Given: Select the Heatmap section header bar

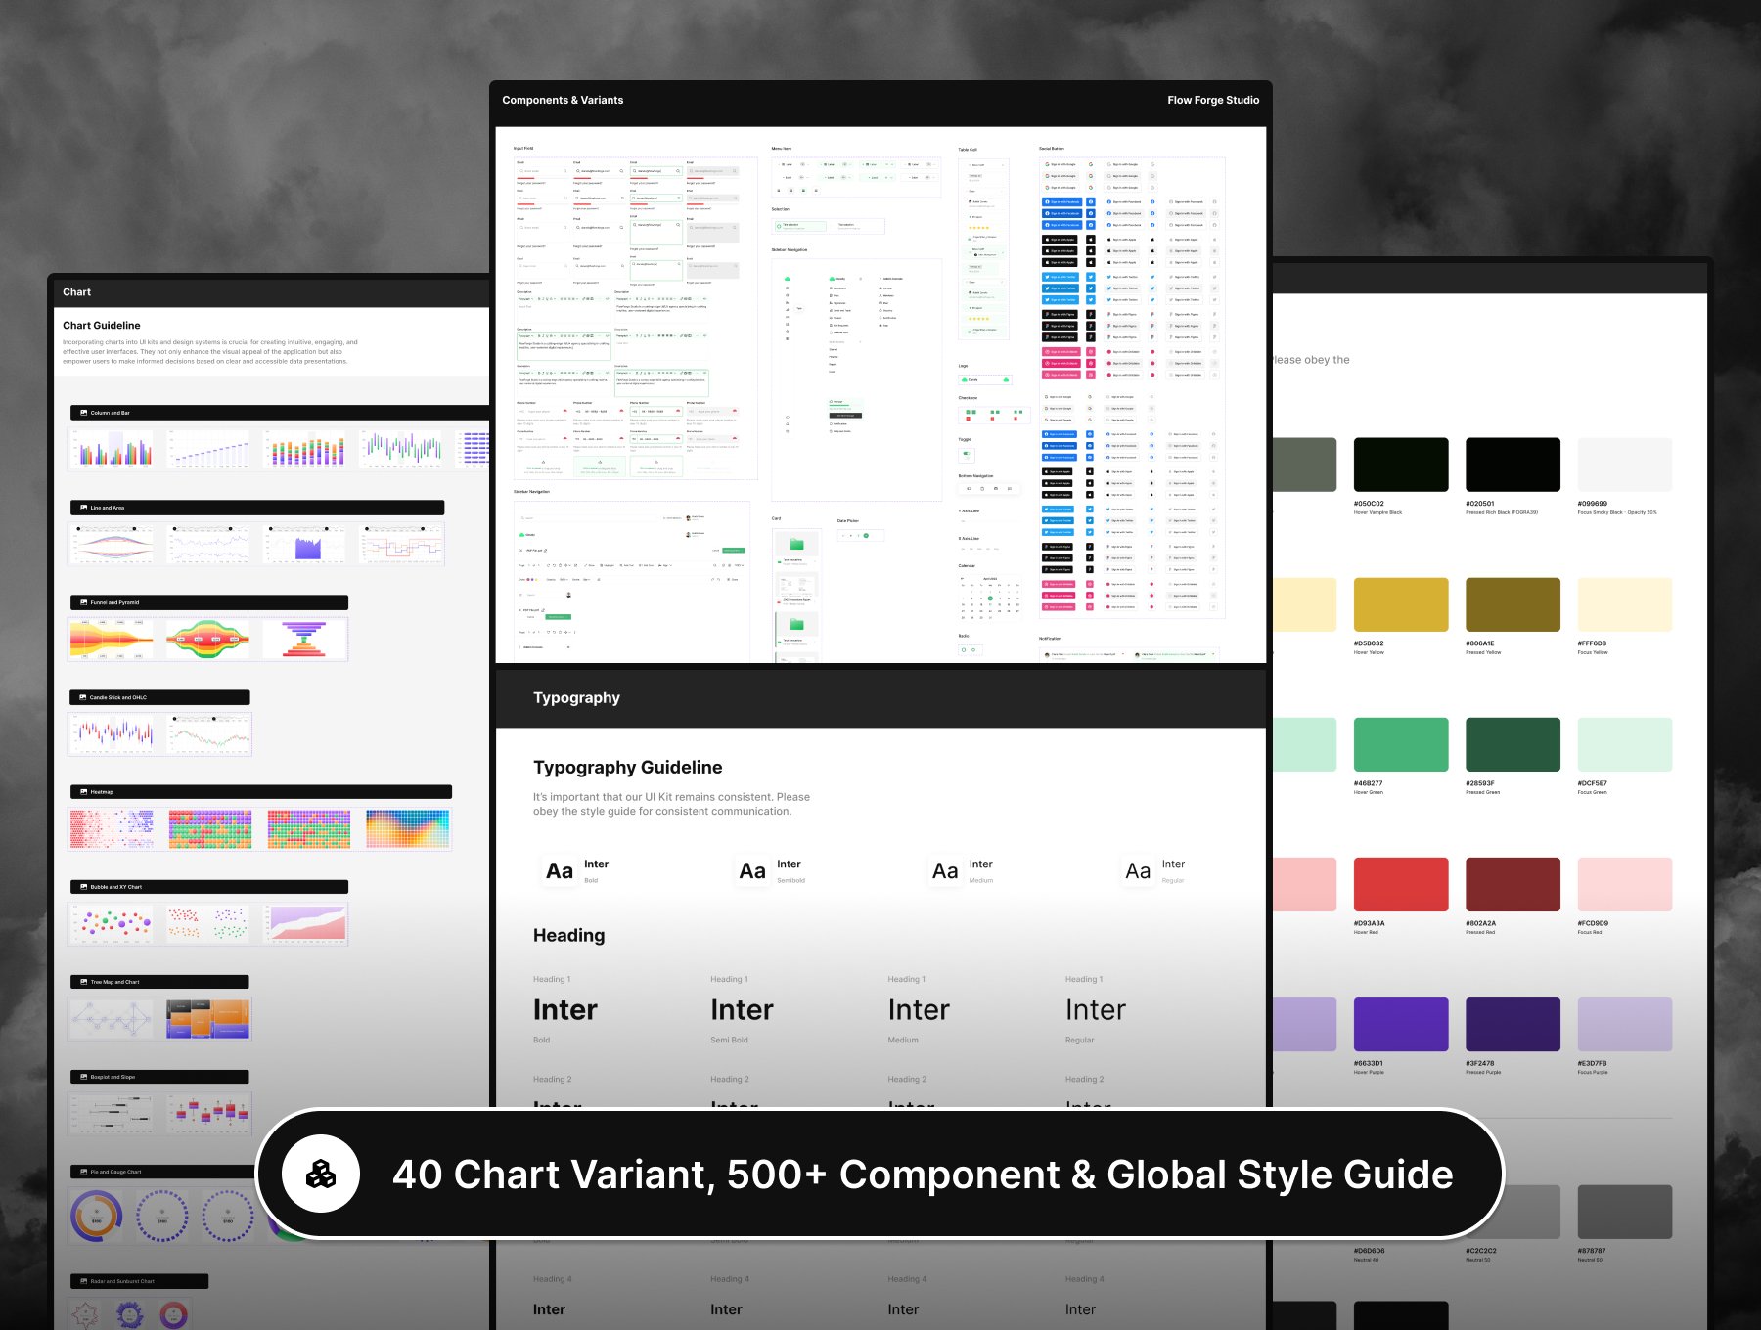Looking at the screenshot, I should coord(261,792).
